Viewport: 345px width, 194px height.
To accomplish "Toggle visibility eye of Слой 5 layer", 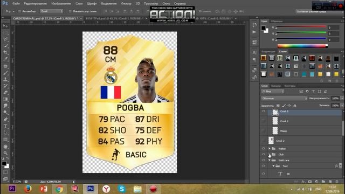I will pyautogui.click(x=264, y=112).
